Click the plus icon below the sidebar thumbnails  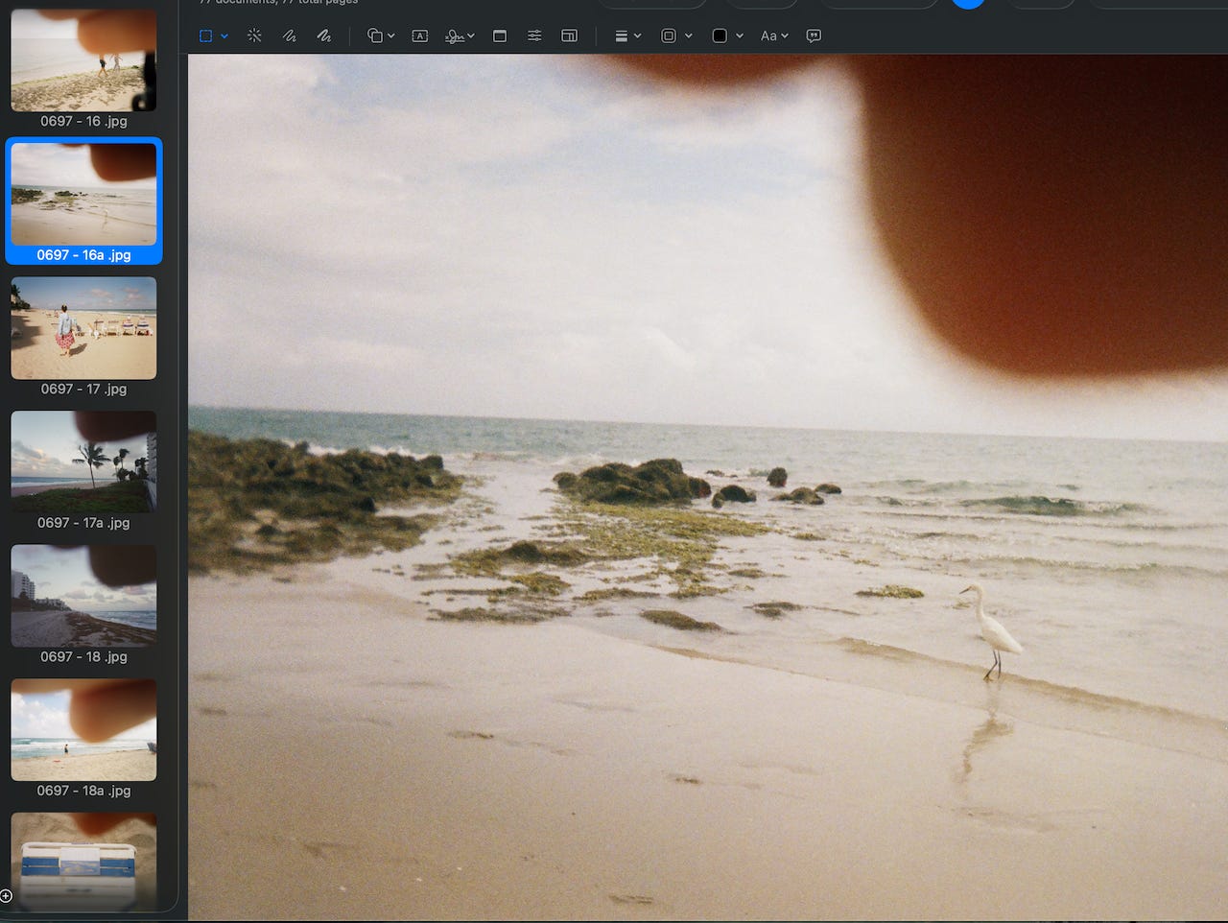coord(7,896)
